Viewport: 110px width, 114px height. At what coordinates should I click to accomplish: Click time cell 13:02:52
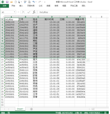(52, 97)
